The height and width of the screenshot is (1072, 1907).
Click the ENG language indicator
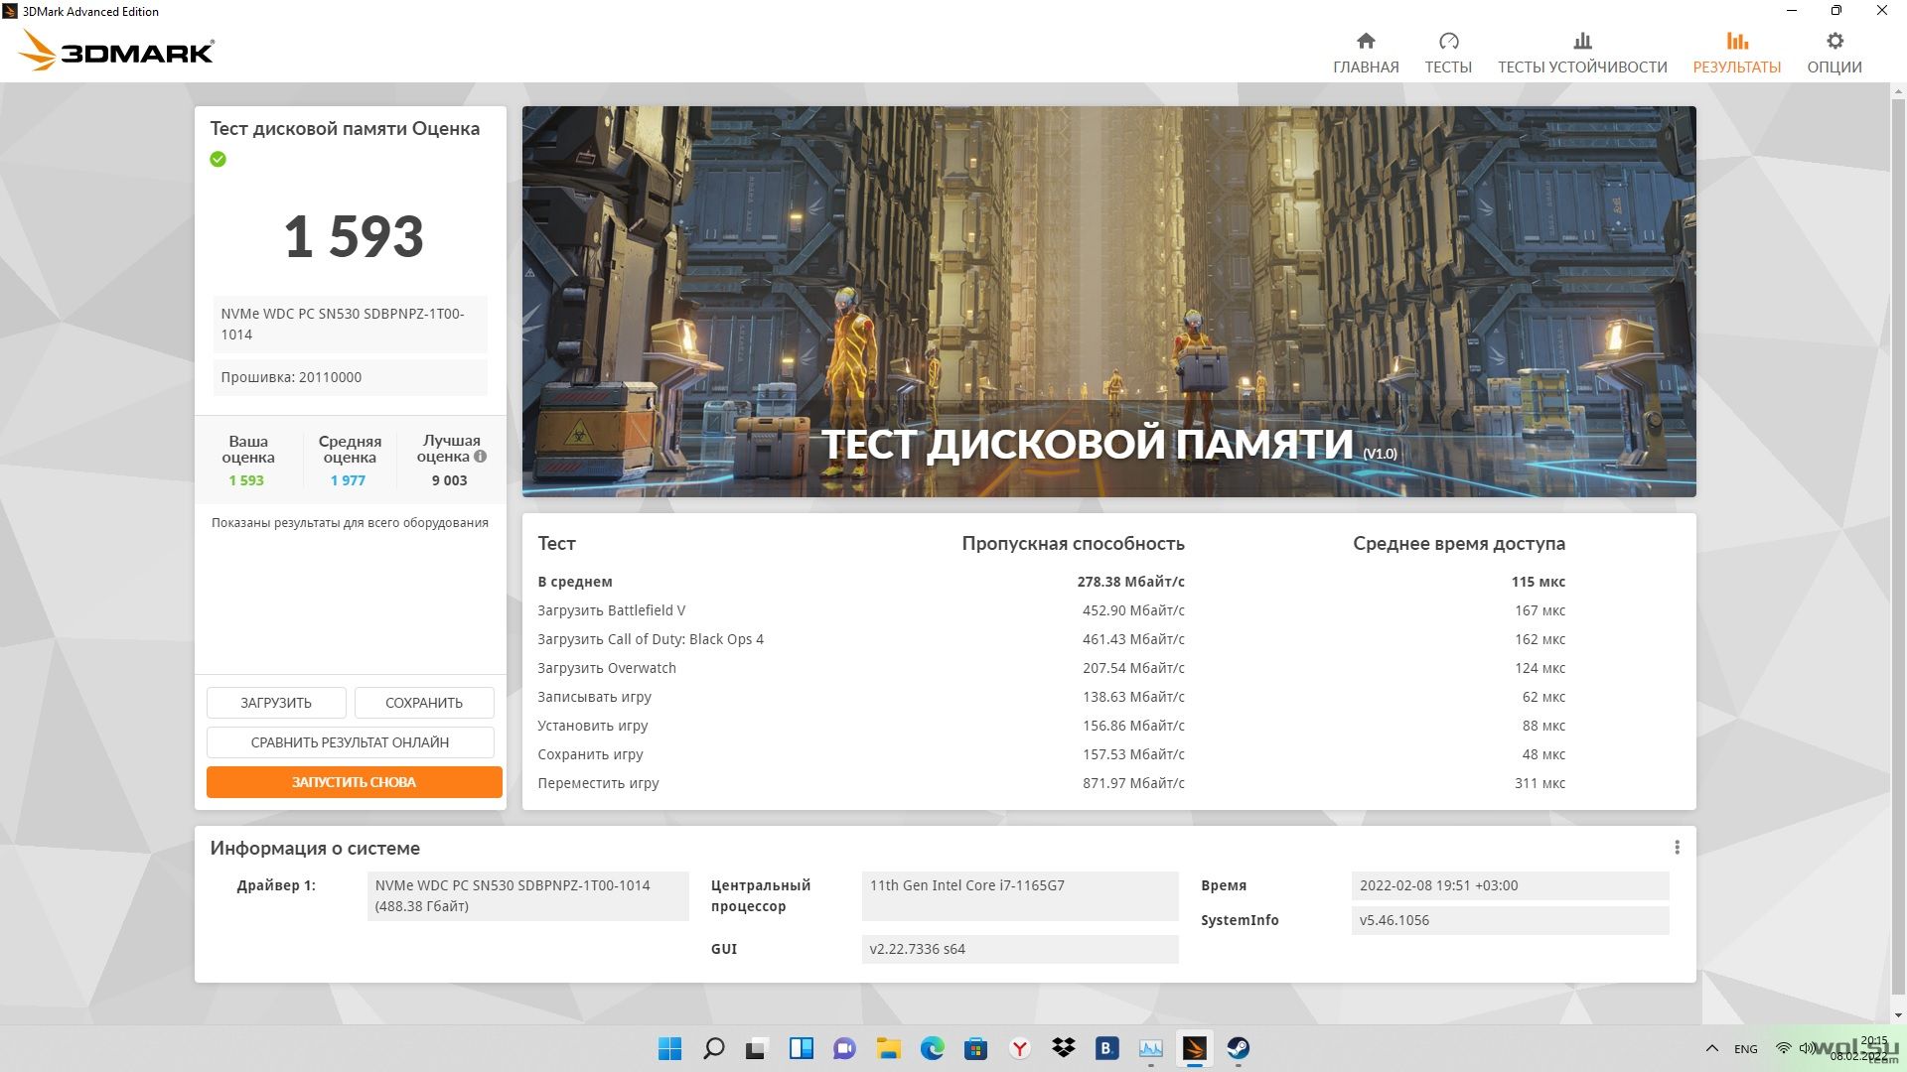pyautogui.click(x=1746, y=1049)
